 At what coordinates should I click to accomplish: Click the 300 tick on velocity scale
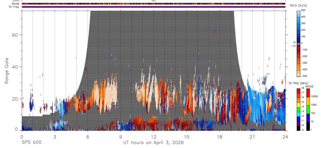(x=303, y=23)
